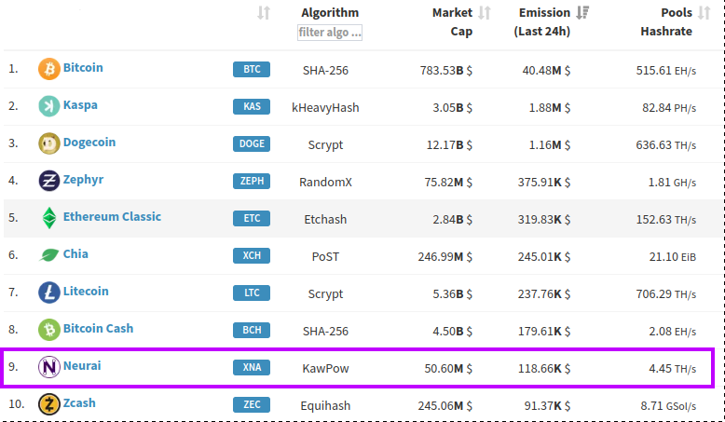Image resolution: width=725 pixels, height=422 pixels.
Task: Click the Zcash coin logo
Action: click(x=49, y=404)
